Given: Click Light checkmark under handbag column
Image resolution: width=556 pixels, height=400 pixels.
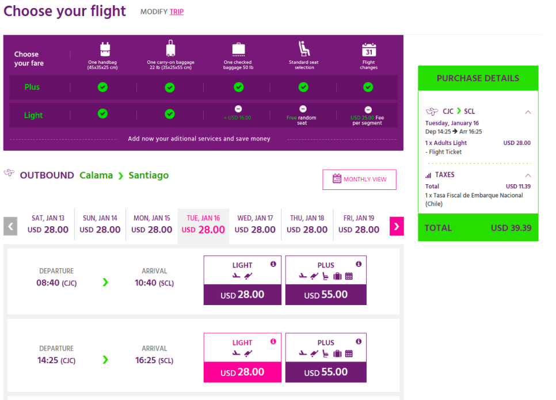Looking at the screenshot, I should click(x=102, y=114).
